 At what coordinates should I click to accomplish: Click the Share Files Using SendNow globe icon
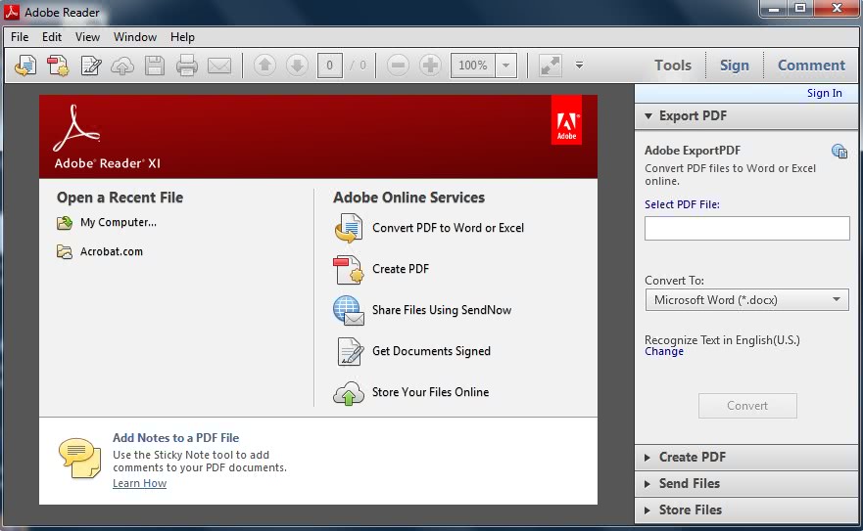tap(349, 310)
